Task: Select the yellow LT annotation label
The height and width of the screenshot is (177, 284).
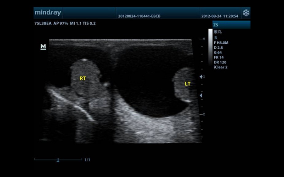Action: 188,84
